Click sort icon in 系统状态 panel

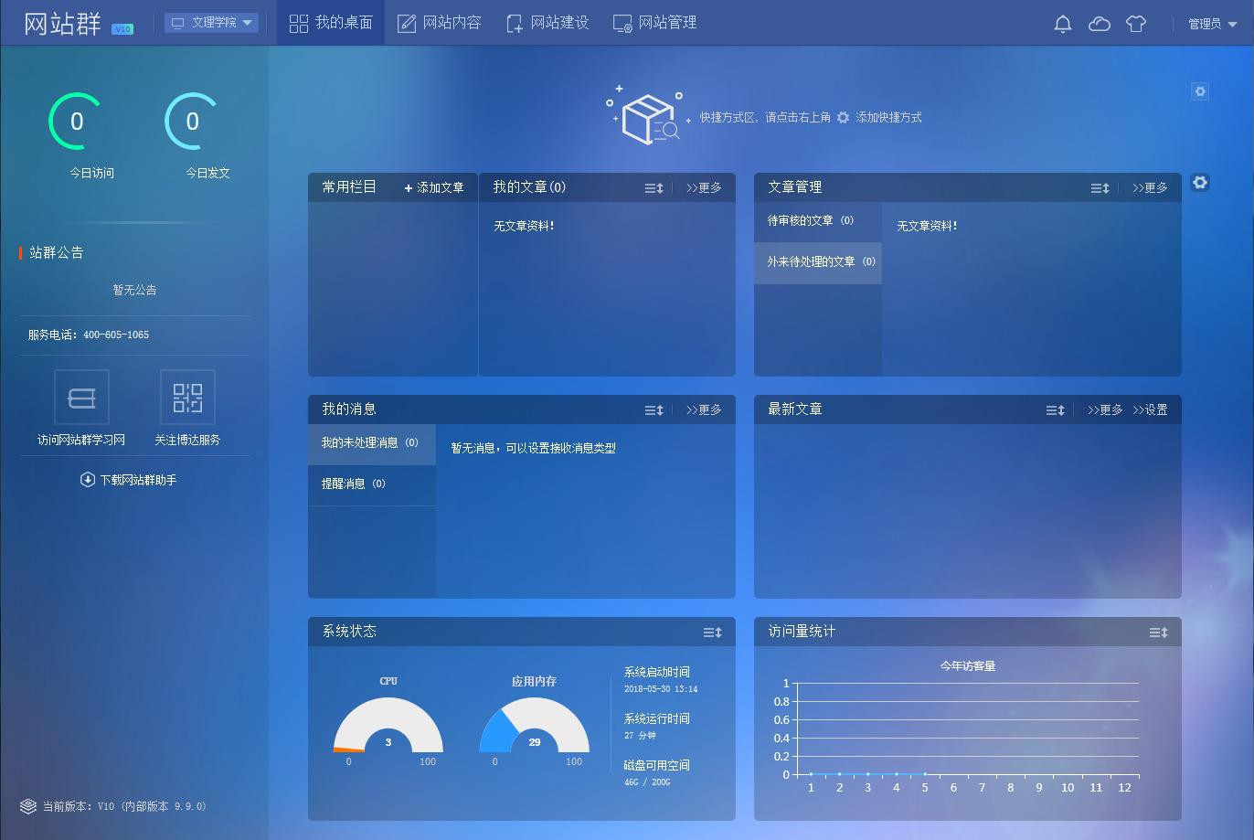[x=712, y=633]
